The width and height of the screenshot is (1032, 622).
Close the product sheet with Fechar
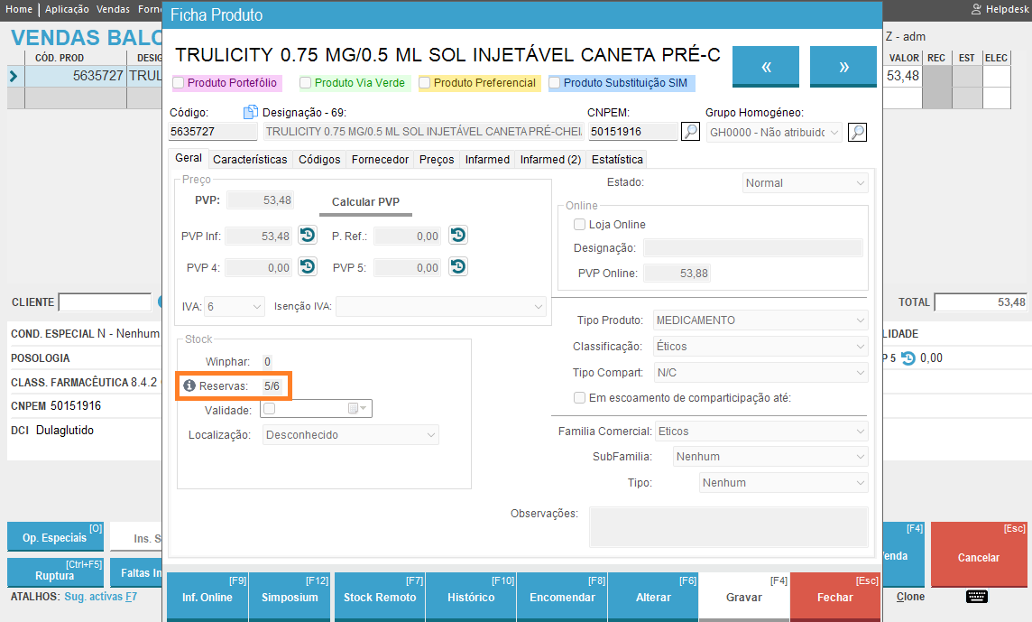pyautogui.click(x=835, y=597)
